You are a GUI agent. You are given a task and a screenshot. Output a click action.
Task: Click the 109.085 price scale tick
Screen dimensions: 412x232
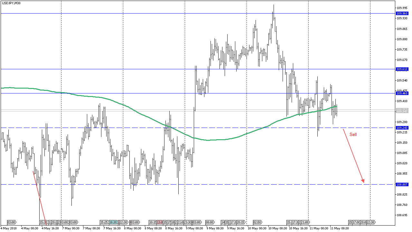402,153
